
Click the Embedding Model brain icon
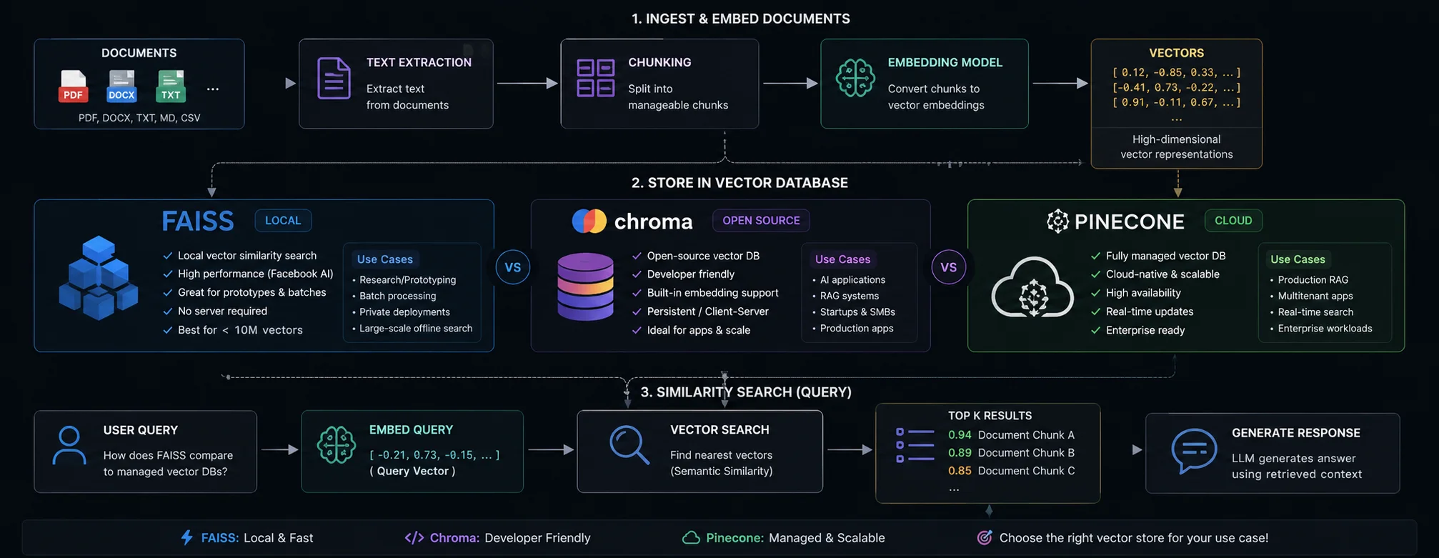(855, 78)
